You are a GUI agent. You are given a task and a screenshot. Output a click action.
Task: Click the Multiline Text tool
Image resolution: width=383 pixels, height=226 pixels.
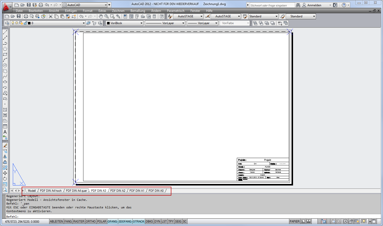pyautogui.click(x=5, y=132)
